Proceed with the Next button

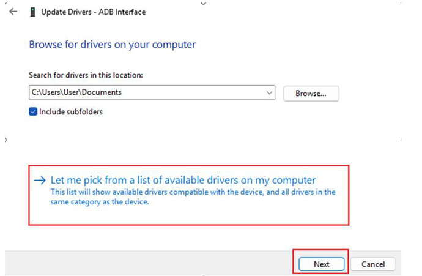pyautogui.click(x=321, y=264)
